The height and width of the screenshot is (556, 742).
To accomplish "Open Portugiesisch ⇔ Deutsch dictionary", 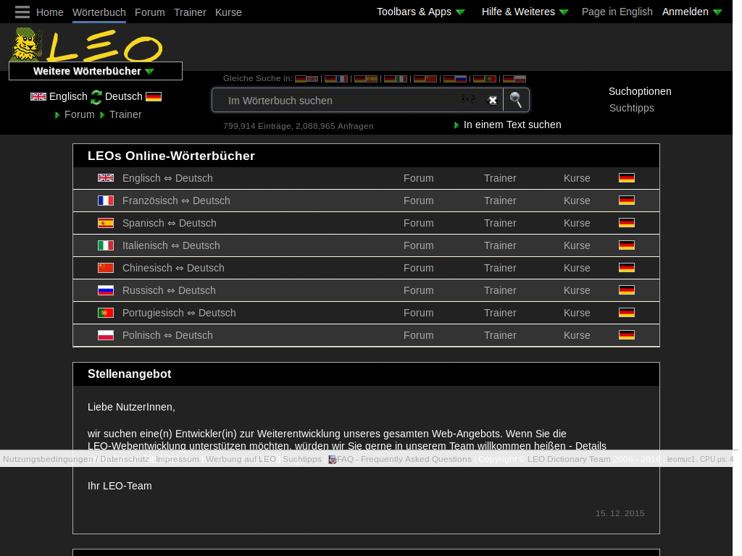I will [x=179, y=313].
